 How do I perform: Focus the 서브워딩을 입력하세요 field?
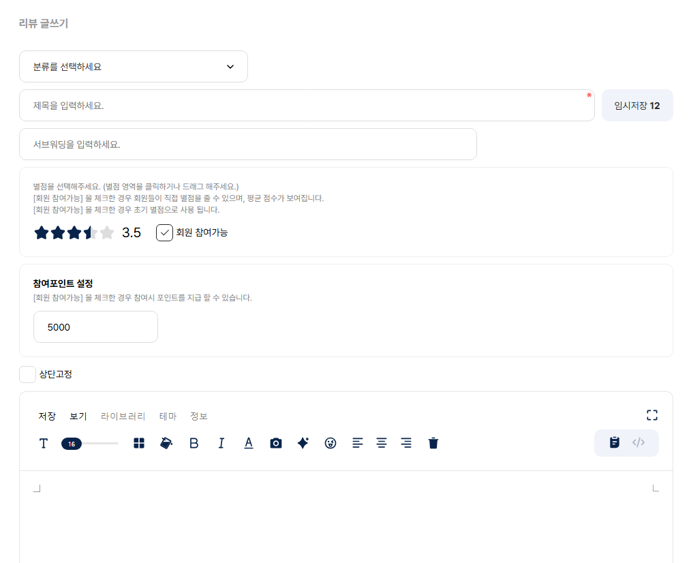pyautogui.click(x=248, y=144)
